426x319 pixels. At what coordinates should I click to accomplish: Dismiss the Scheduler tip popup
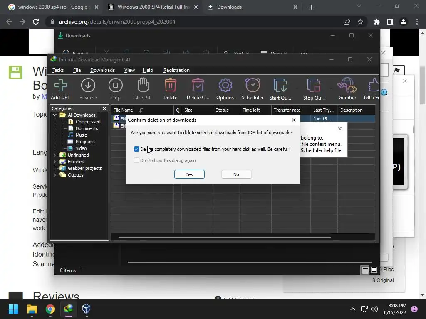click(x=339, y=129)
